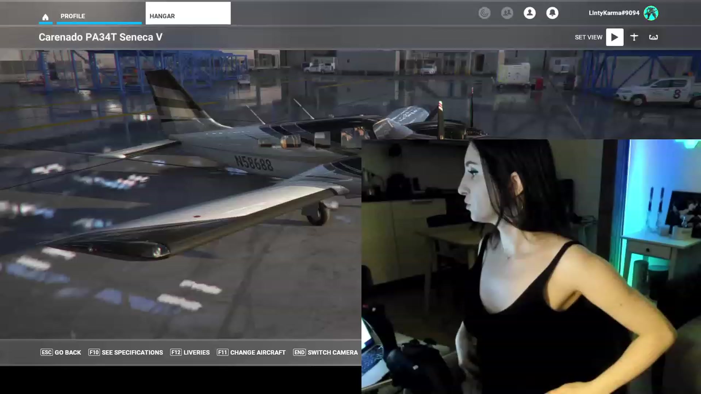Click ESC GO BACK
The height and width of the screenshot is (394, 701).
coord(61,352)
